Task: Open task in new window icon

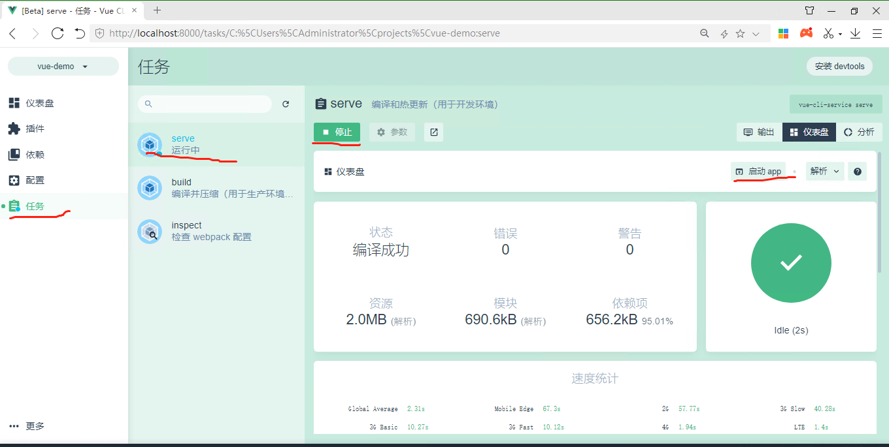Action: 433,132
